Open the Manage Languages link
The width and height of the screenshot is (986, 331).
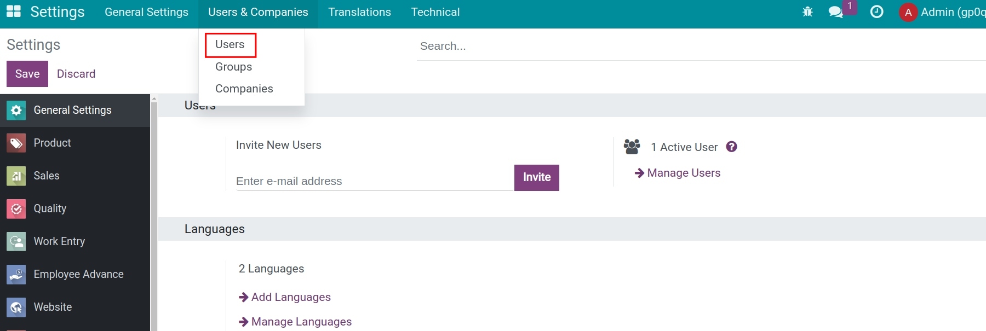[x=301, y=322]
